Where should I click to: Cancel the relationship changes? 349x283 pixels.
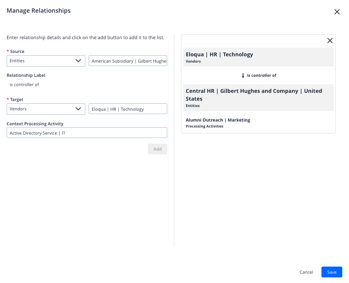click(306, 272)
